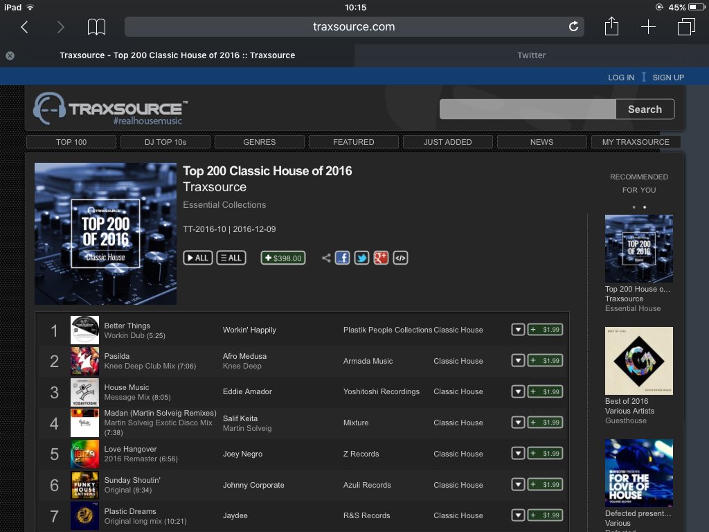Expand options dropdown for Plastic Dreams
Screen dimensions: 709x532
518,515
